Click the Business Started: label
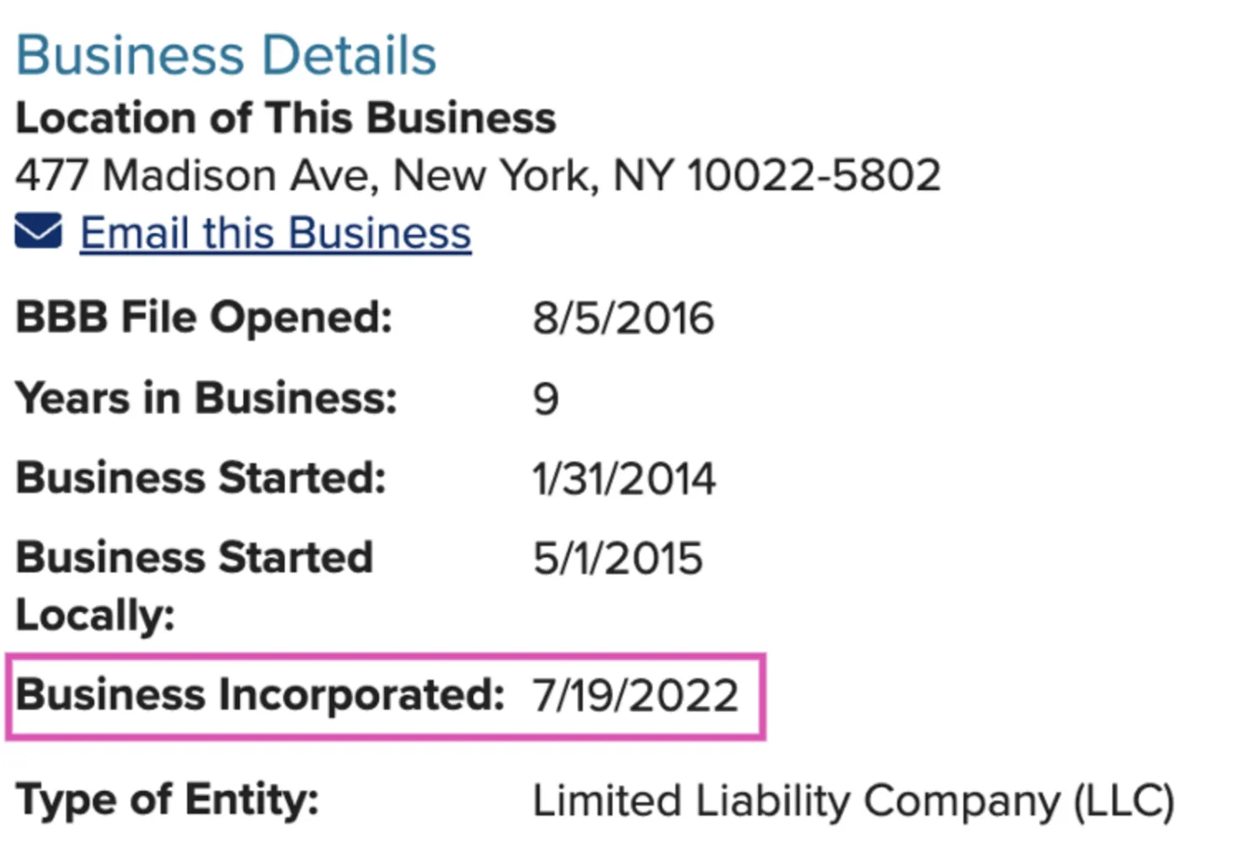This screenshot has width=1235, height=842. tap(200, 478)
